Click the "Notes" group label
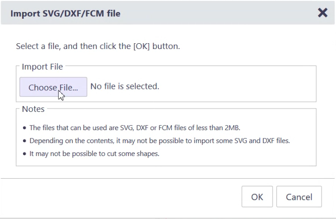The width and height of the screenshot is (336, 219). pyautogui.click(x=33, y=109)
